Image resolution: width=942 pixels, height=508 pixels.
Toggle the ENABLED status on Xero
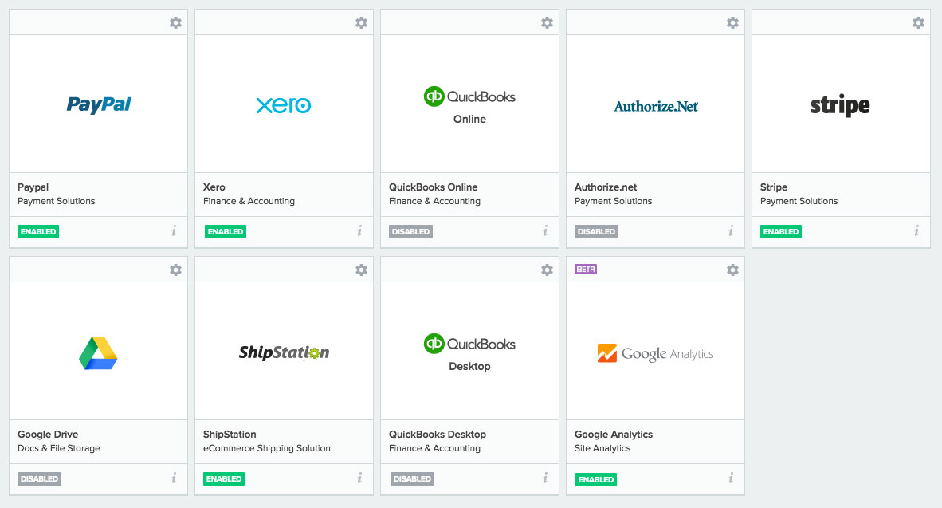pyautogui.click(x=226, y=231)
